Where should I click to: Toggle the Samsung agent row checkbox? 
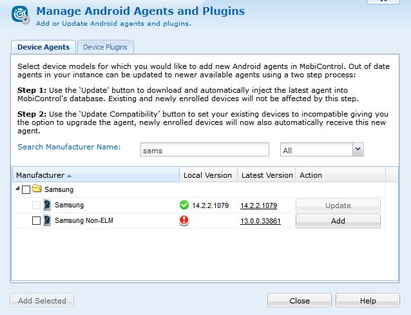[36, 205]
